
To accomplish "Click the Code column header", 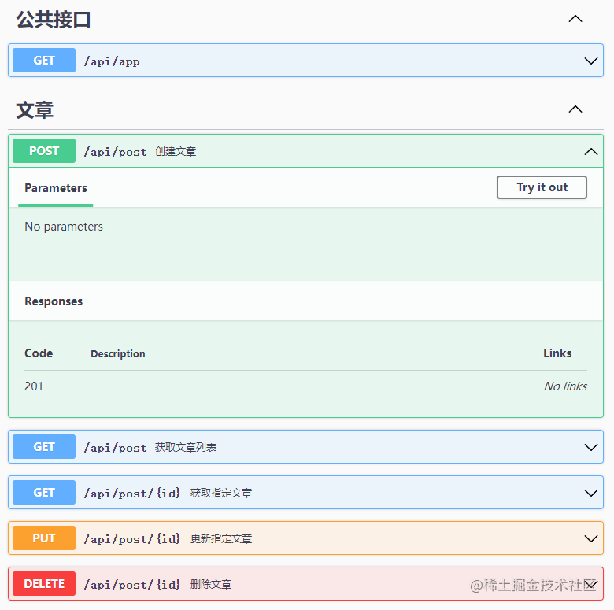I will (x=39, y=353).
